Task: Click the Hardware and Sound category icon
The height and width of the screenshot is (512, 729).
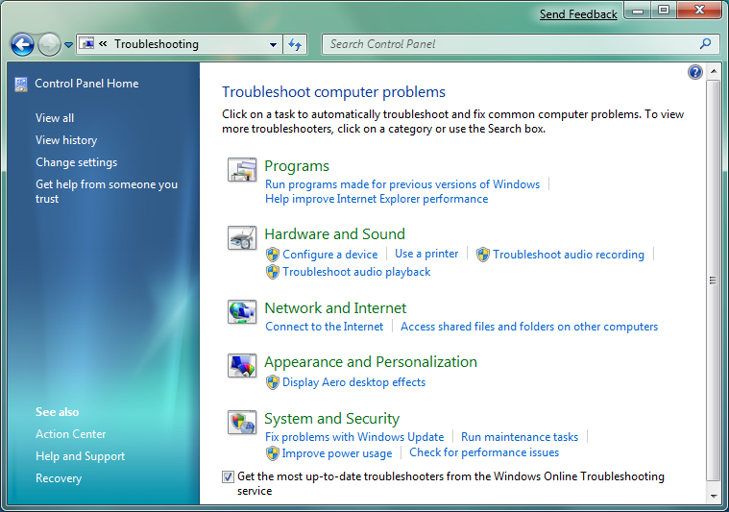Action: coord(242,237)
